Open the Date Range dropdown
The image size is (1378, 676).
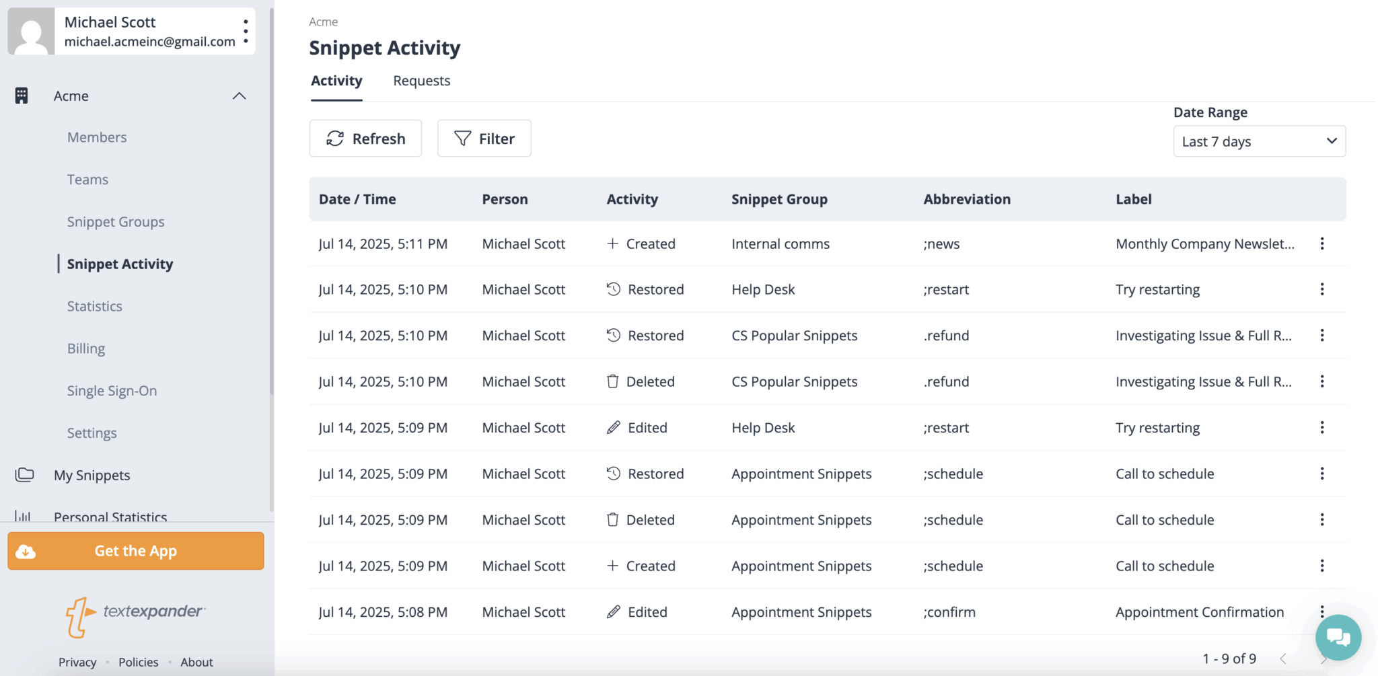(x=1258, y=141)
